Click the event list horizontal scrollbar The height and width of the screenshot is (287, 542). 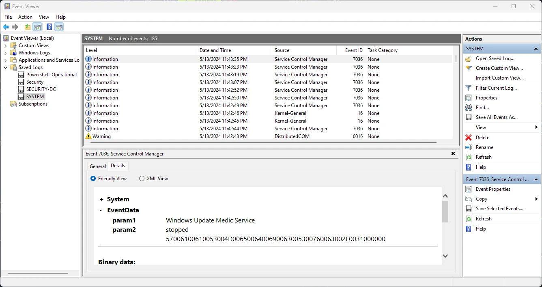tap(263, 142)
